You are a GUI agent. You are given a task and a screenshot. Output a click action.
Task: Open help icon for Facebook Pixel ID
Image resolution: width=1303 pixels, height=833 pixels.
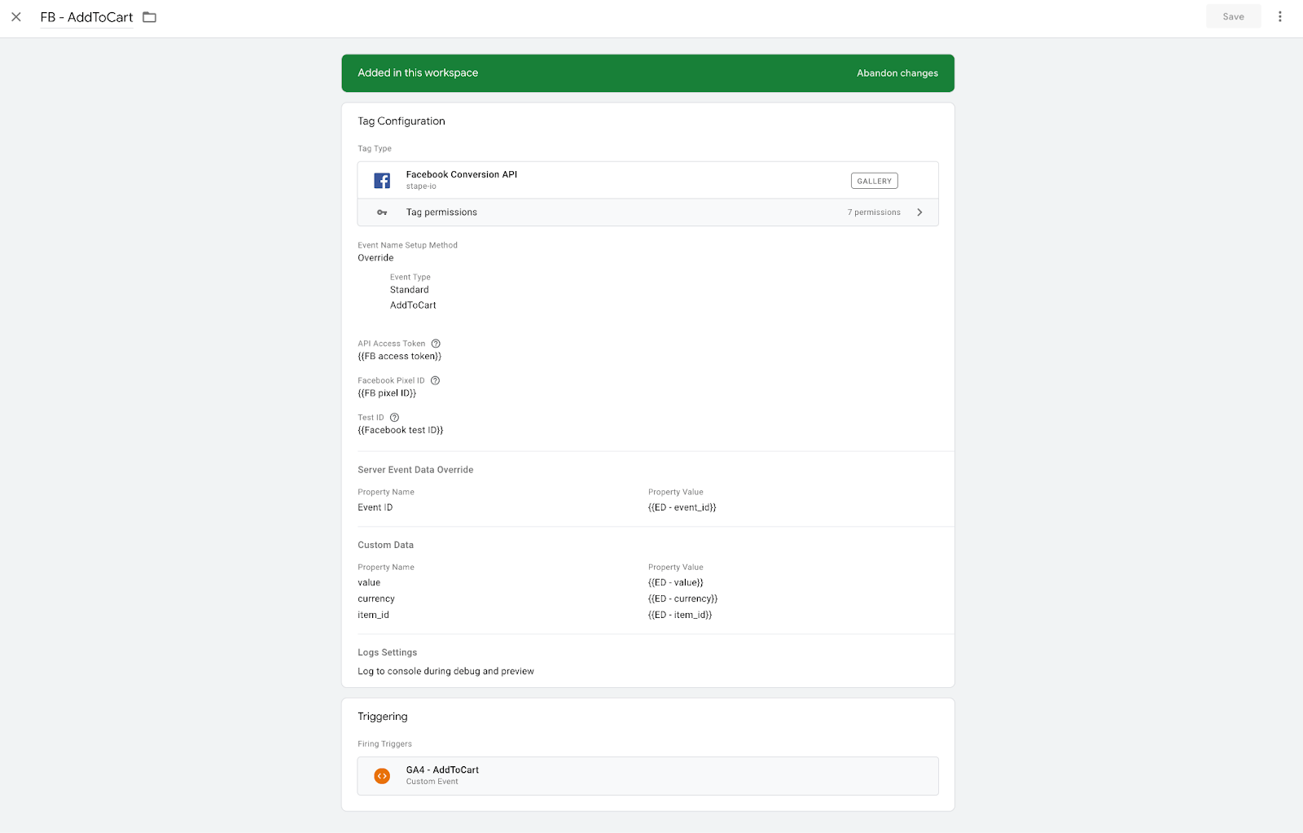[x=435, y=380]
